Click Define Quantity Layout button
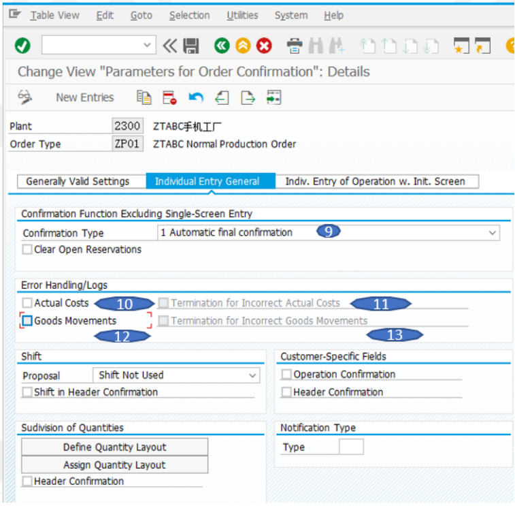This screenshot has height=506, width=515. [x=114, y=447]
